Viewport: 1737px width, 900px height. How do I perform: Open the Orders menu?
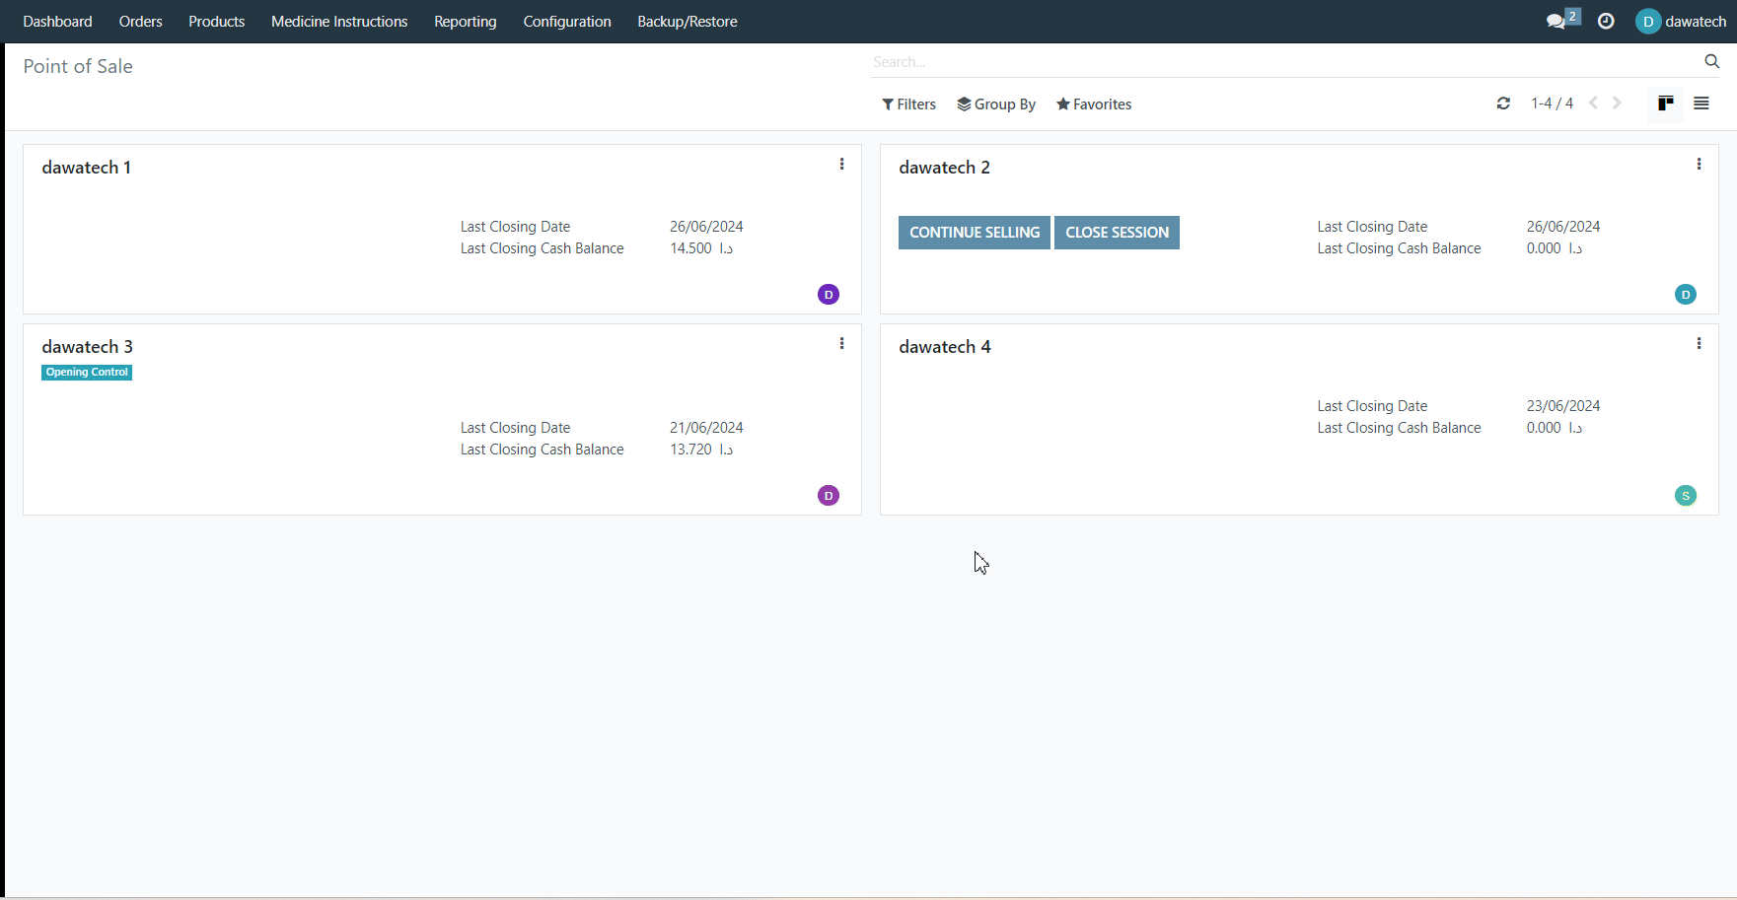pos(140,22)
